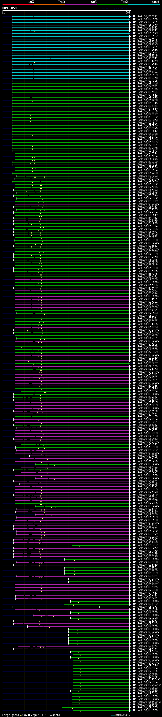This screenshot has width=162, height=717.
Task: Select hit label UniRef100_C1BPX1
Action: tap(145, 646)
